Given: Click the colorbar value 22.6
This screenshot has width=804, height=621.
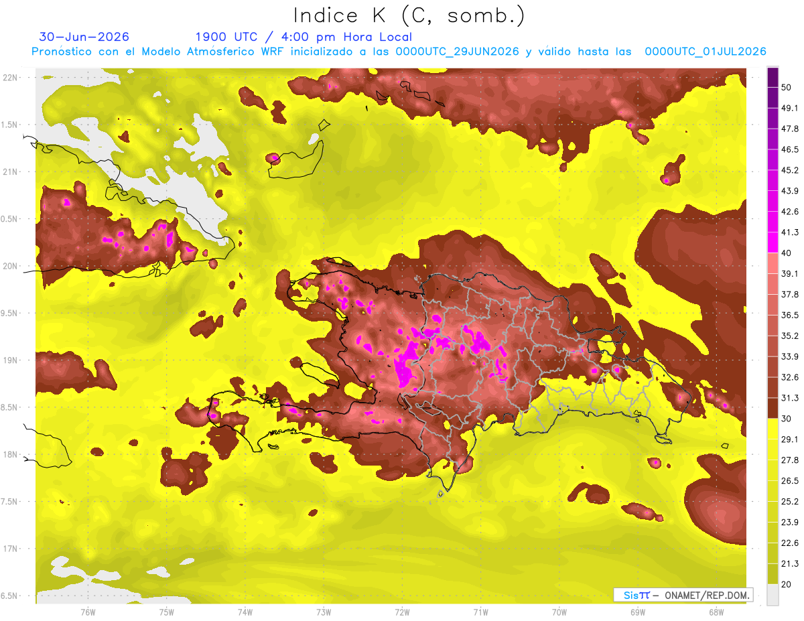Looking at the screenshot, I should pos(790,543).
